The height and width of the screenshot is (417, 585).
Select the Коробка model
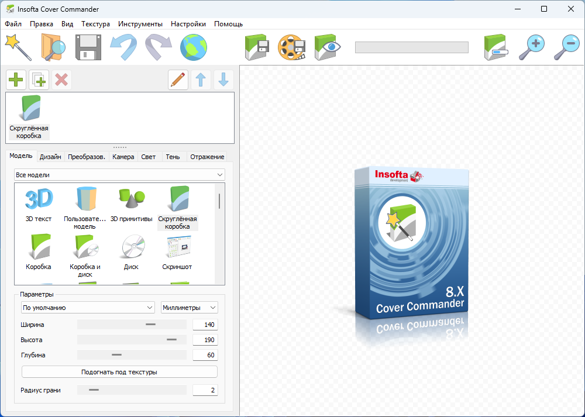click(x=39, y=252)
